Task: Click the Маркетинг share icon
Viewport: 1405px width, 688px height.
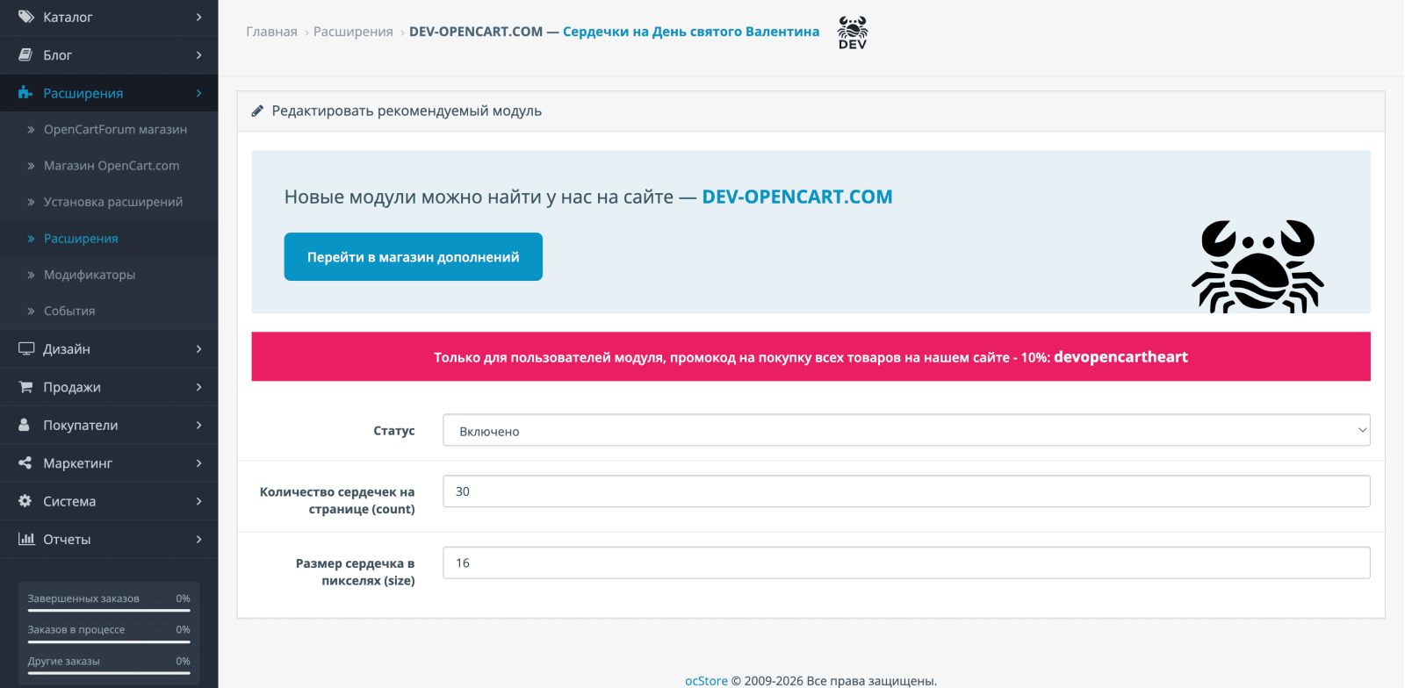Action: click(25, 462)
